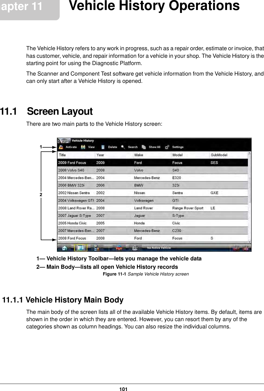Screen dimensions: 264x391
Task: Sort list by the SubModel column header
Action: 229,155
